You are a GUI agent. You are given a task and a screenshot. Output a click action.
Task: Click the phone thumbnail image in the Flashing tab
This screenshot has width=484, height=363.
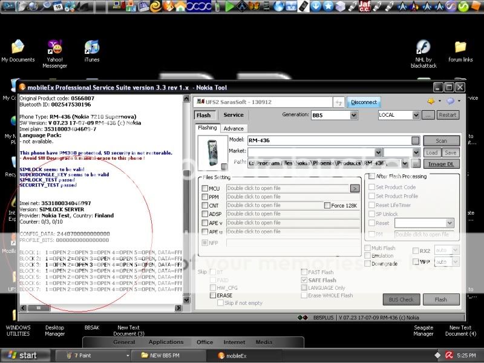[213, 153]
